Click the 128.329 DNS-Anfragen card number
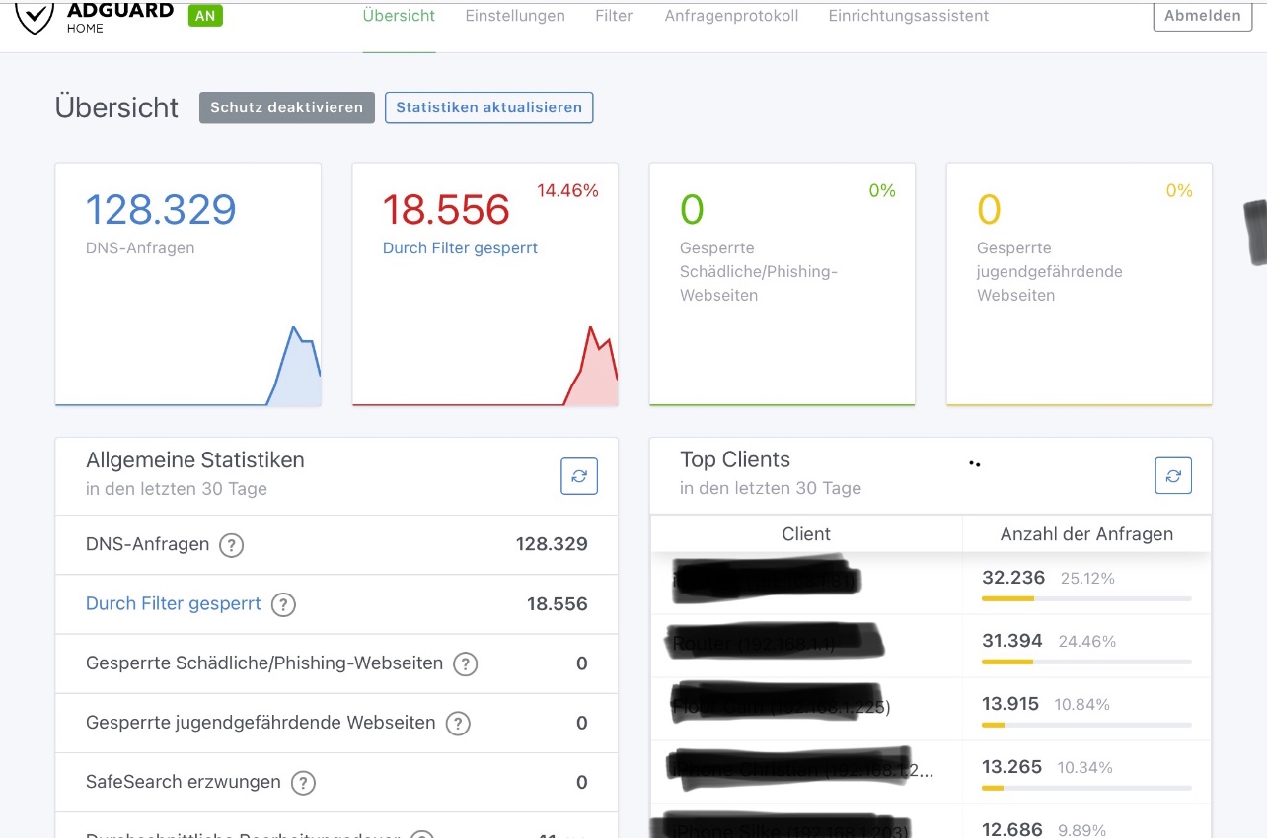 [x=161, y=210]
